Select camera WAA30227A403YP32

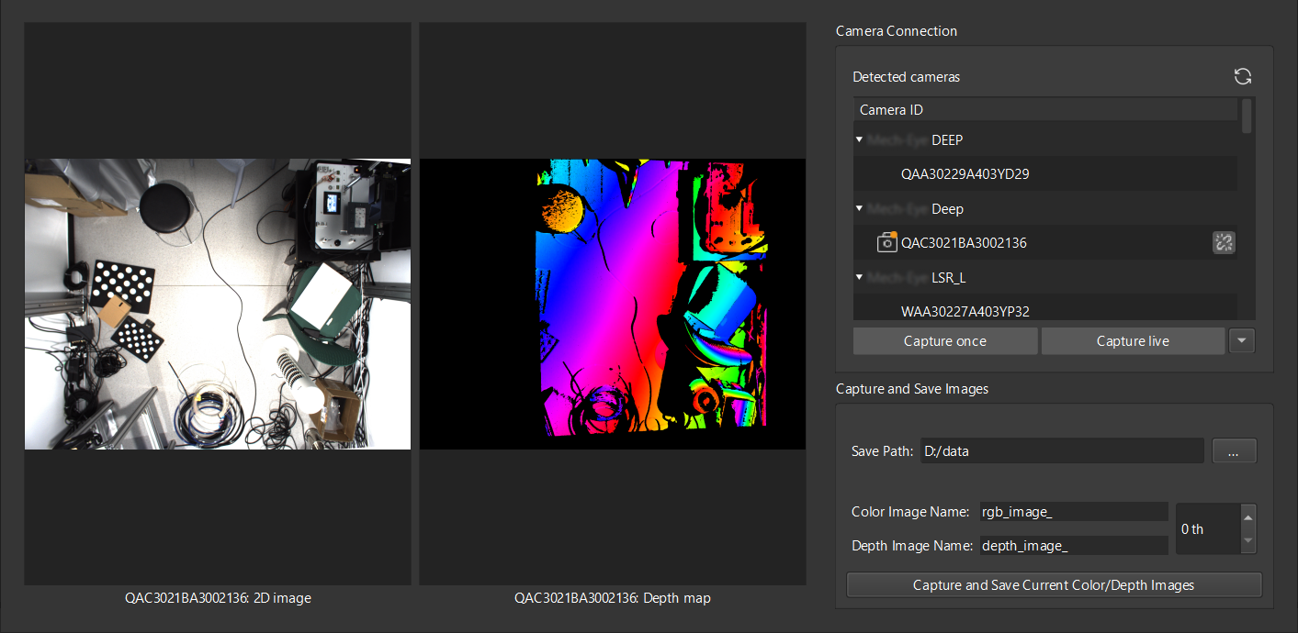tap(965, 312)
